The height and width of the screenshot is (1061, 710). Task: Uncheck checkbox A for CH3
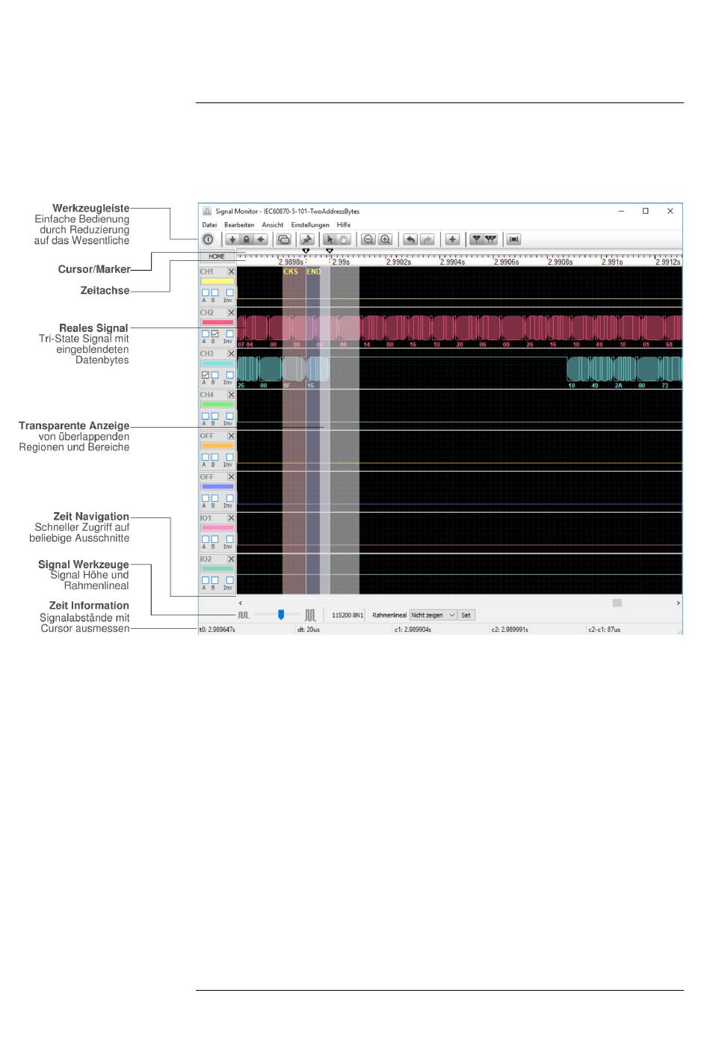point(206,375)
